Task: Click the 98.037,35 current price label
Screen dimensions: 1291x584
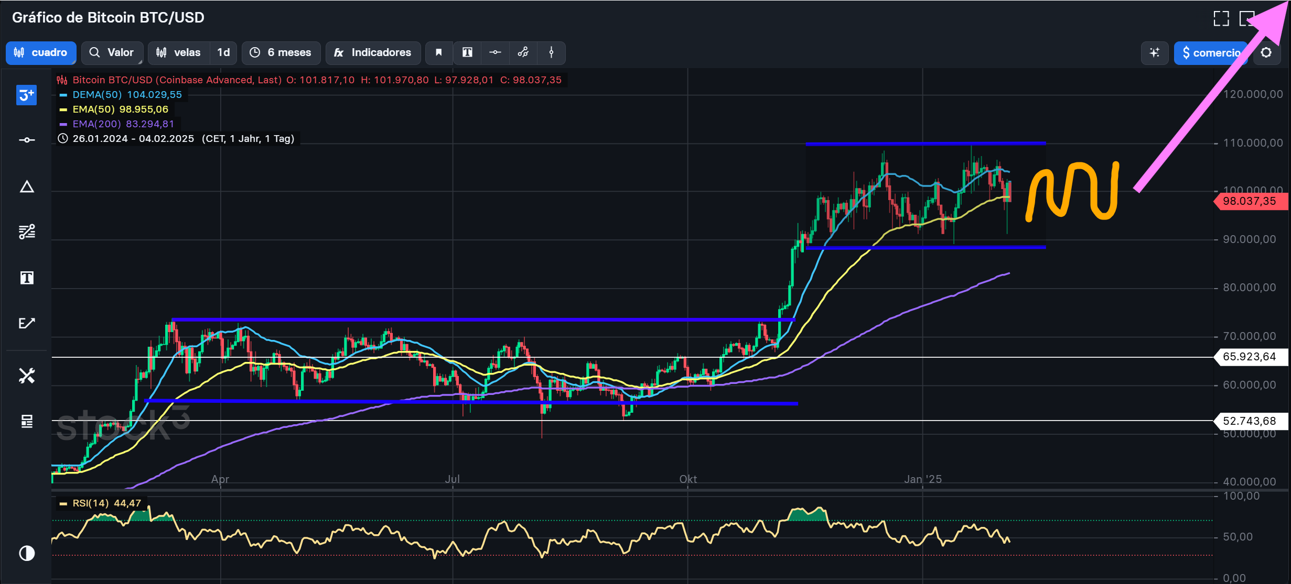Action: click(1250, 201)
